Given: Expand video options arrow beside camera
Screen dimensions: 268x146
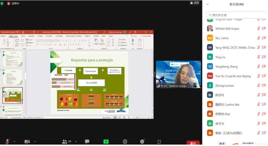Looking at the screenshot, I should 35,141.
